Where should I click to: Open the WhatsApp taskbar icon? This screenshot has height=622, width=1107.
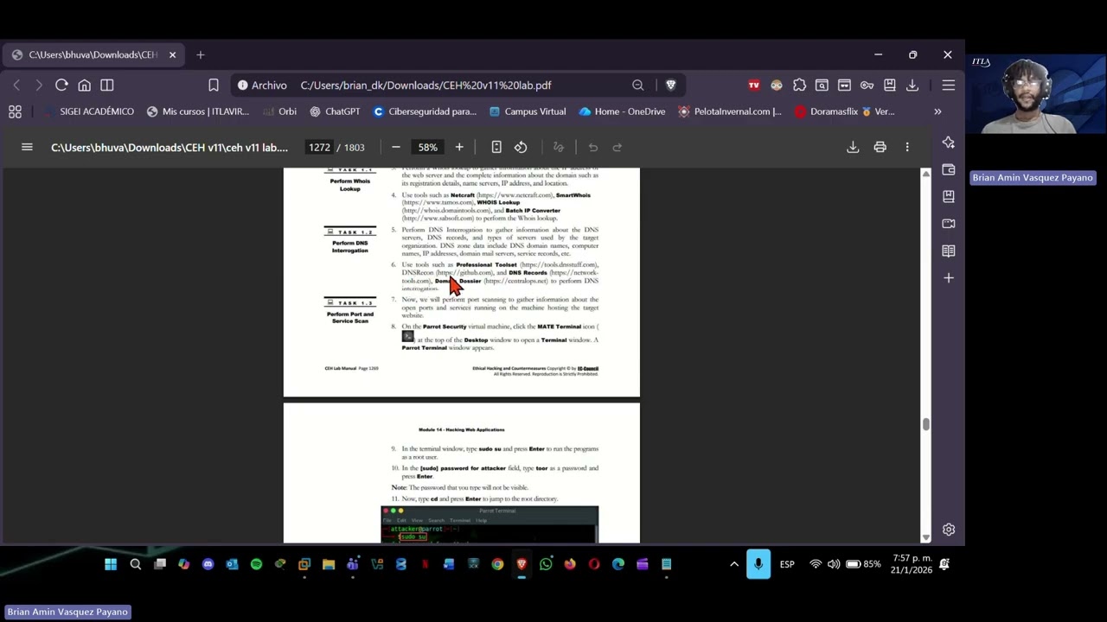click(x=546, y=564)
